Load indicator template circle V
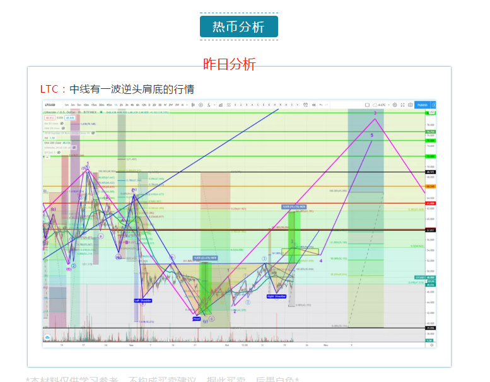 (x=297, y=105)
